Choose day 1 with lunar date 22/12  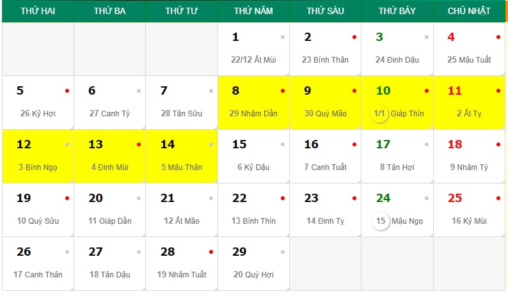253,49
